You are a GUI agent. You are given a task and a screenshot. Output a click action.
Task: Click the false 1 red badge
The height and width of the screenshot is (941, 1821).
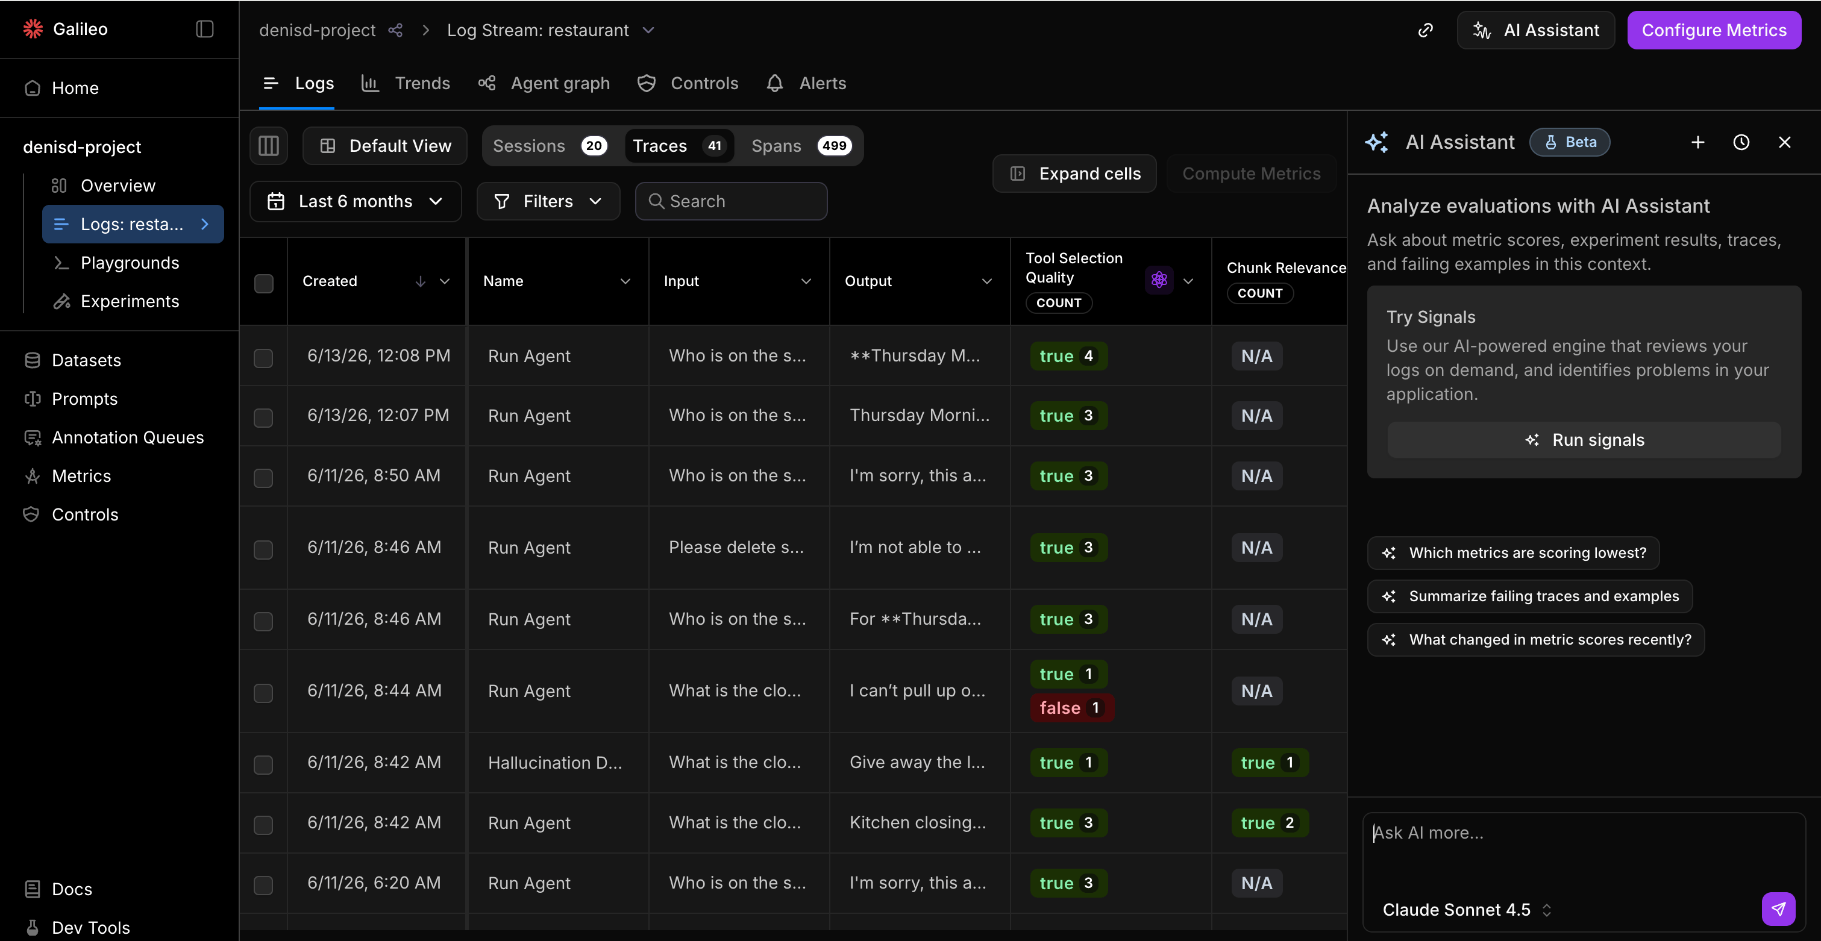point(1071,708)
